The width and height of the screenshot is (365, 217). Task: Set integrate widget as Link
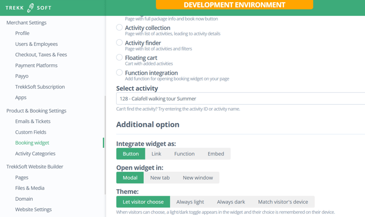[x=156, y=154]
